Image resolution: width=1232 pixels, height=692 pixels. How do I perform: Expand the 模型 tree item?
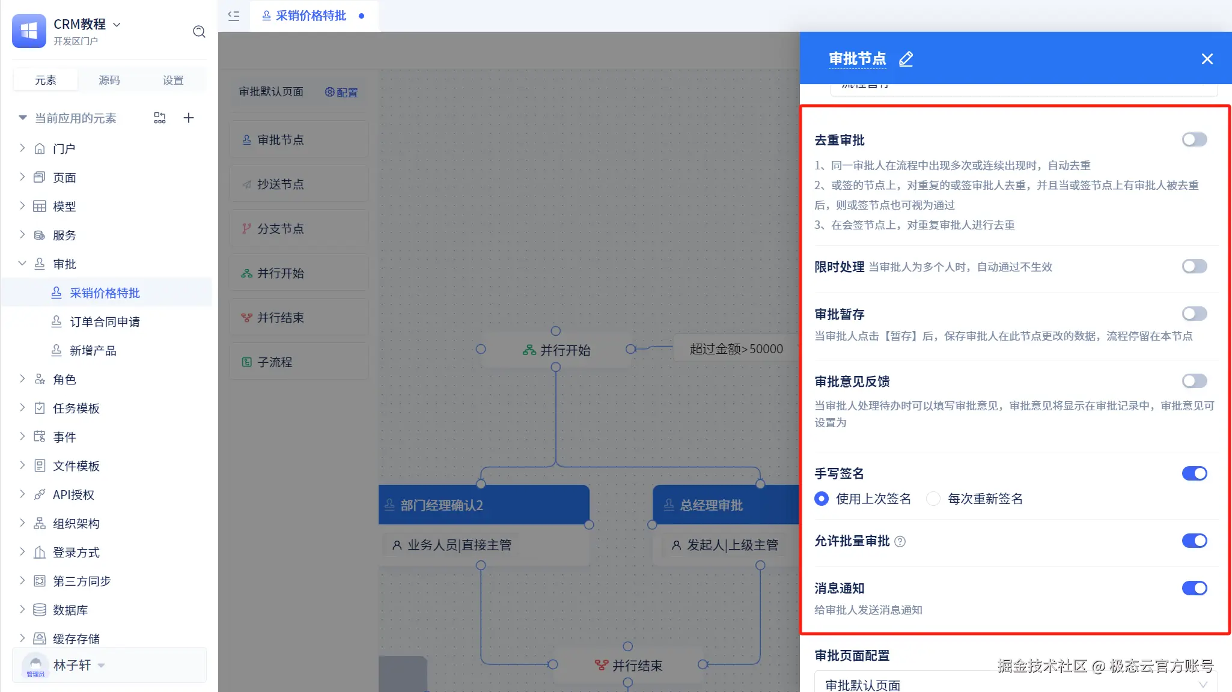[x=22, y=206]
